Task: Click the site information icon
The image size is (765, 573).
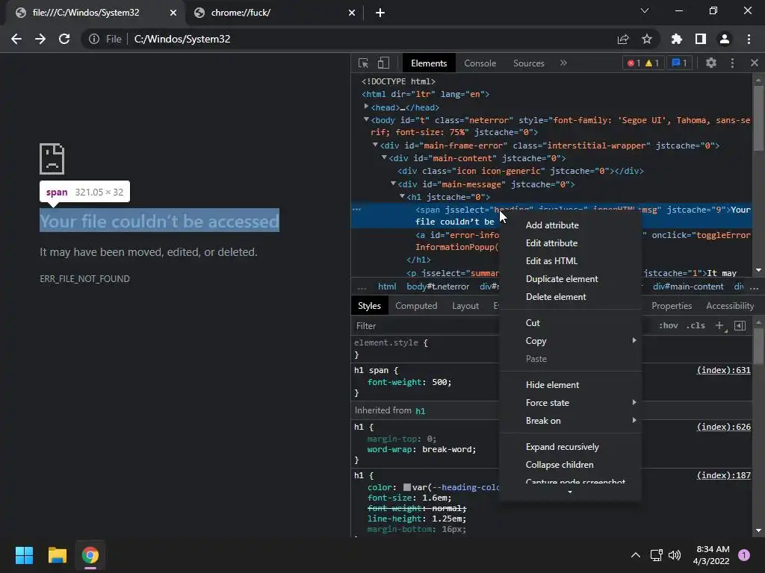Action: (x=93, y=39)
